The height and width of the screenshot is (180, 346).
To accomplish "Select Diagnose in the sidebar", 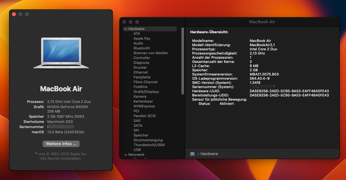I will (141, 63).
